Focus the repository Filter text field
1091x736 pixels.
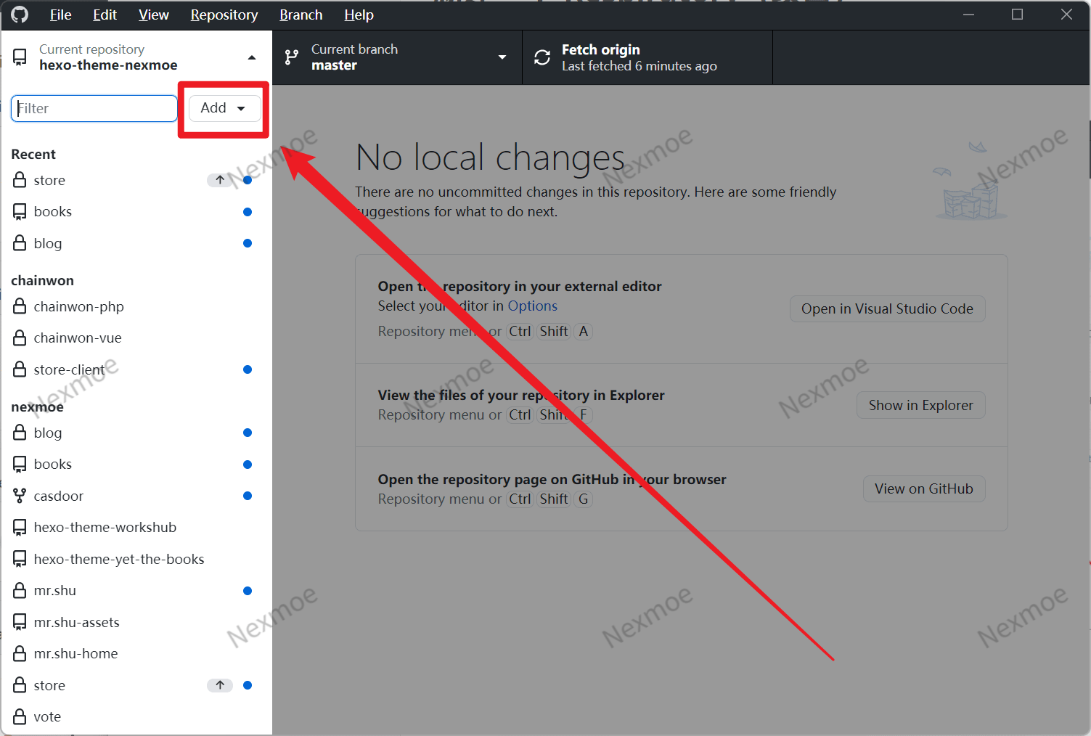94,108
